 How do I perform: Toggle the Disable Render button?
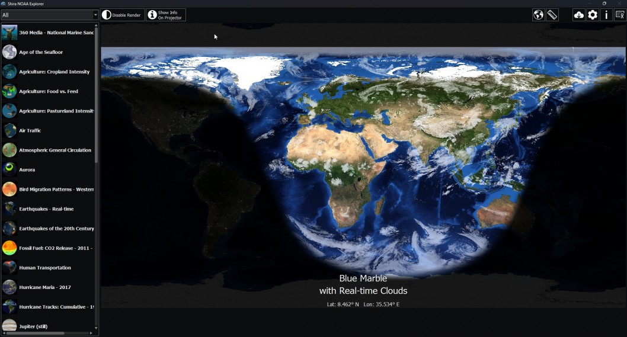click(123, 15)
